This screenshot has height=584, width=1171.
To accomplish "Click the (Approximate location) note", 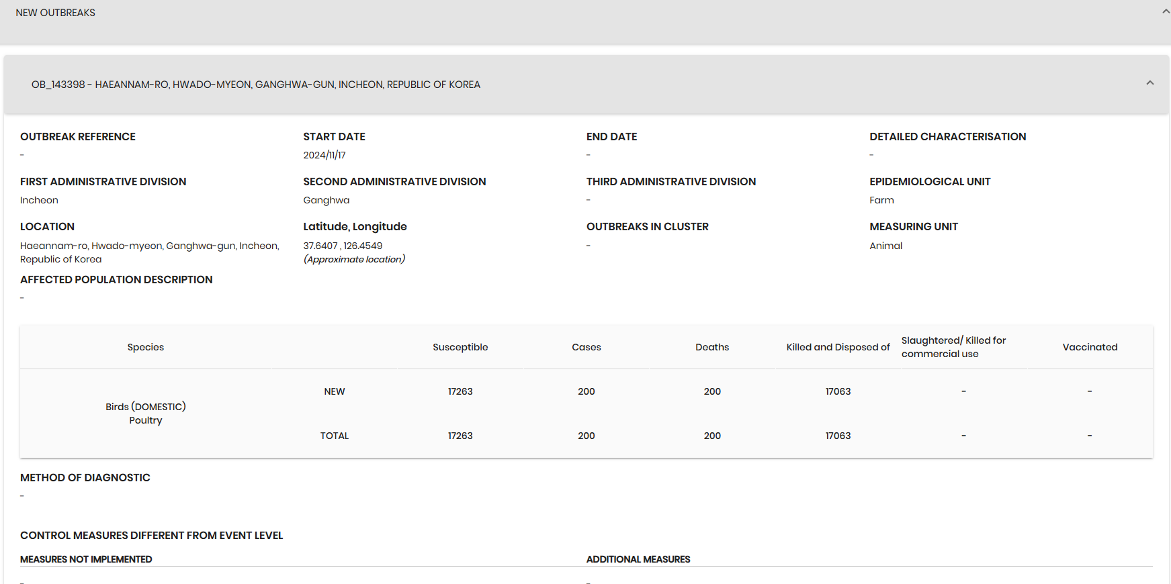I will point(354,259).
